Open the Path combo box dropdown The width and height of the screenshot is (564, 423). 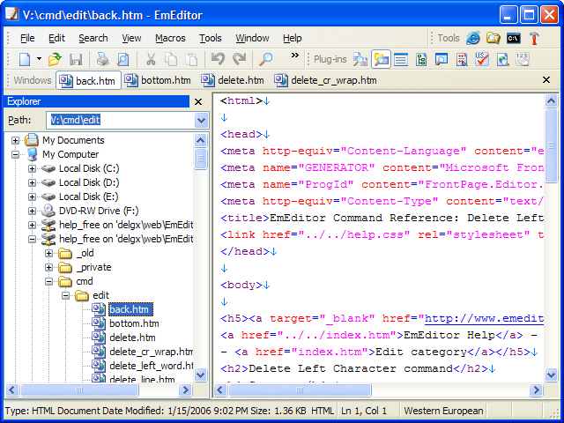coord(201,120)
